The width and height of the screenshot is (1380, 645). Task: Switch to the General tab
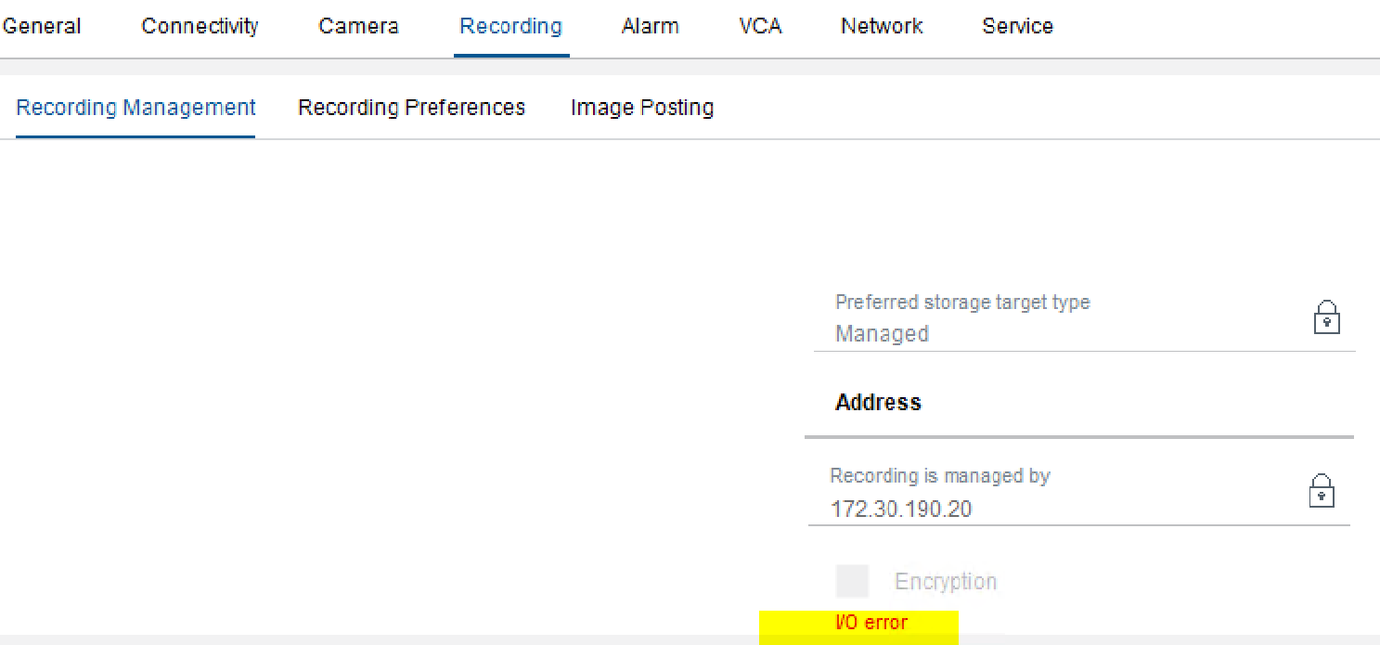[x=41, y=26]
